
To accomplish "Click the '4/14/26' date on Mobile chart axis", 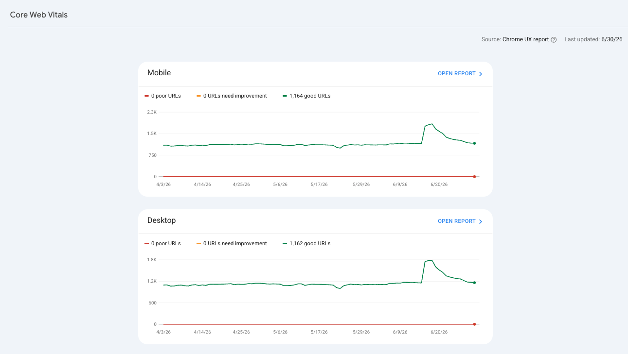I will point(202,185).
